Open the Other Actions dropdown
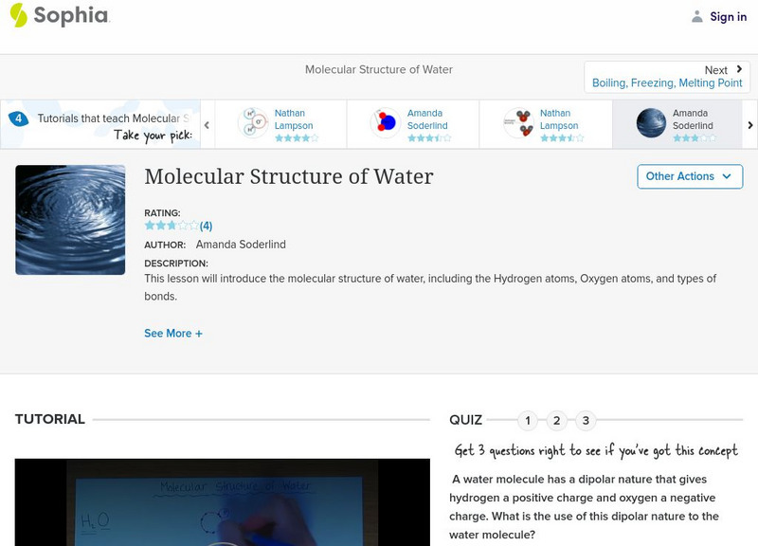The image size is (758, 546). 689,176
